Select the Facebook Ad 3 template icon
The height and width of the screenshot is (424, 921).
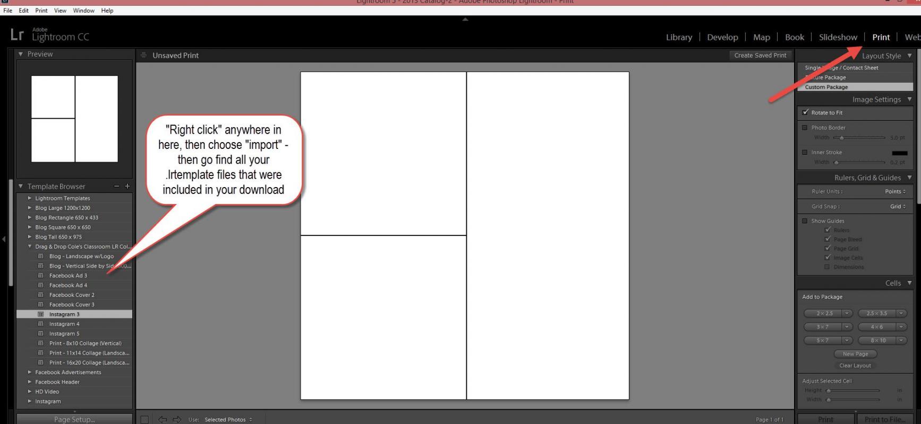pyautogui.click(x=40, y=276)
